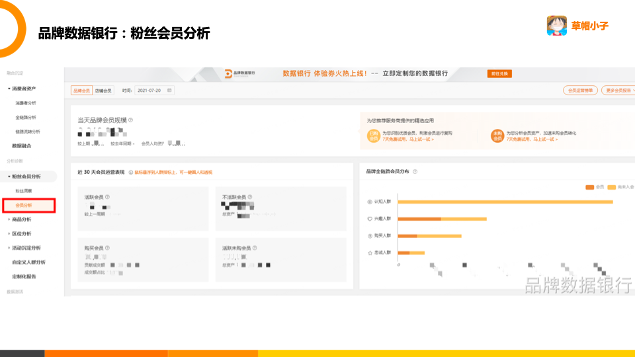Viewport: 635px width, 357px height.
Task: Click the info icon beside 近30天会员运营表现
Action: [x=131, y=173]
